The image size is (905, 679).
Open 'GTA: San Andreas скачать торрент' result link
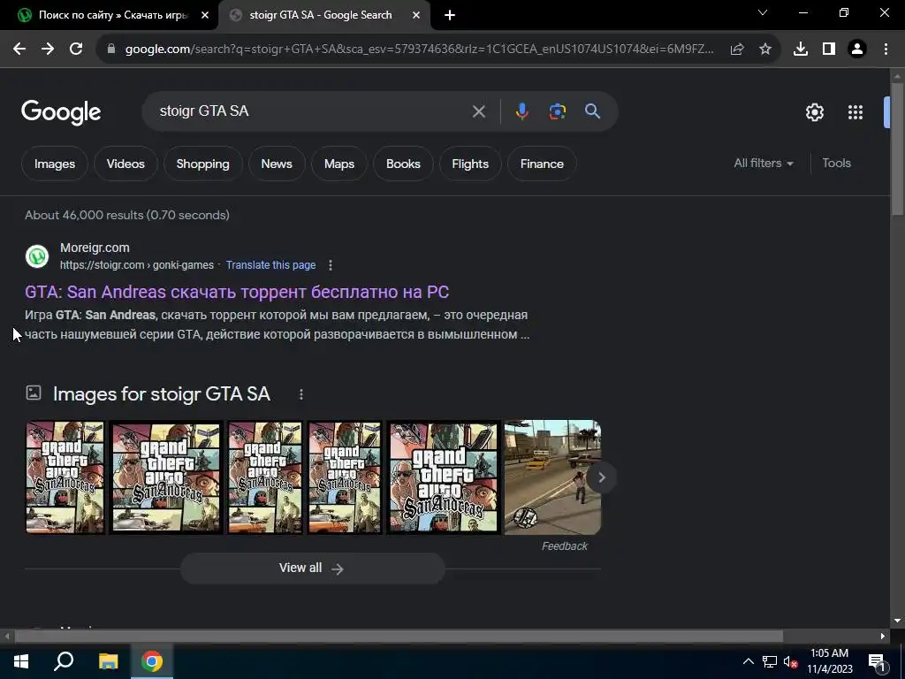point(237,292)
